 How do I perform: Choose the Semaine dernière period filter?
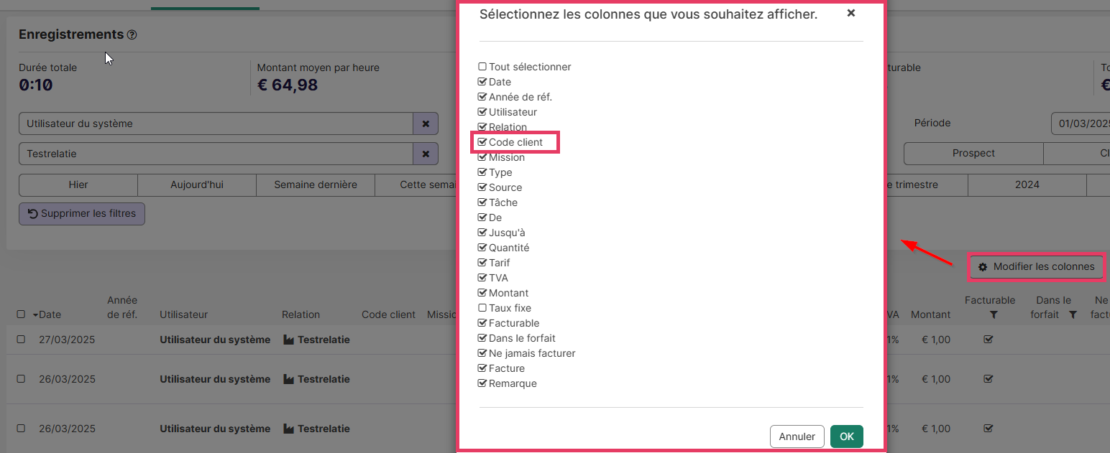pyautogui.click(x=315, y=185)
